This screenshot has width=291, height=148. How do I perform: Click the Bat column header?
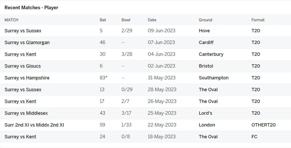point(103,20)
